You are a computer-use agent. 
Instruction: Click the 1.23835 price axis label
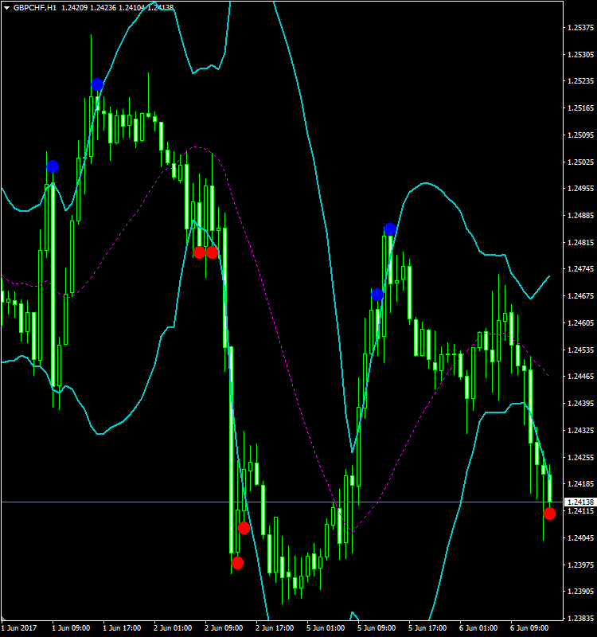(580, 619)
